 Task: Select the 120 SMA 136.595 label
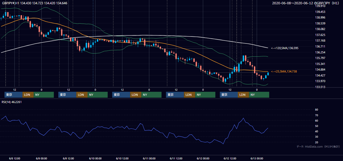point(285,48)
